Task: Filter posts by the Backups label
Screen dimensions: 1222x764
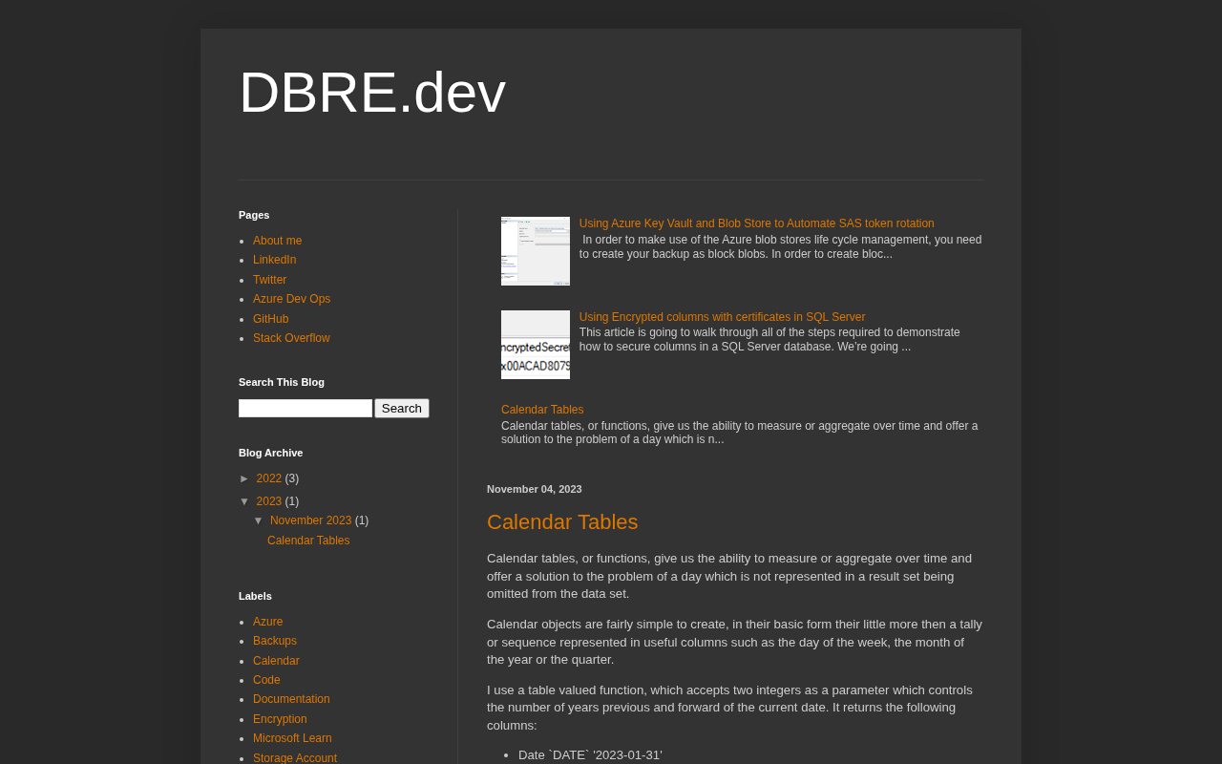Action: coord(274,641)
